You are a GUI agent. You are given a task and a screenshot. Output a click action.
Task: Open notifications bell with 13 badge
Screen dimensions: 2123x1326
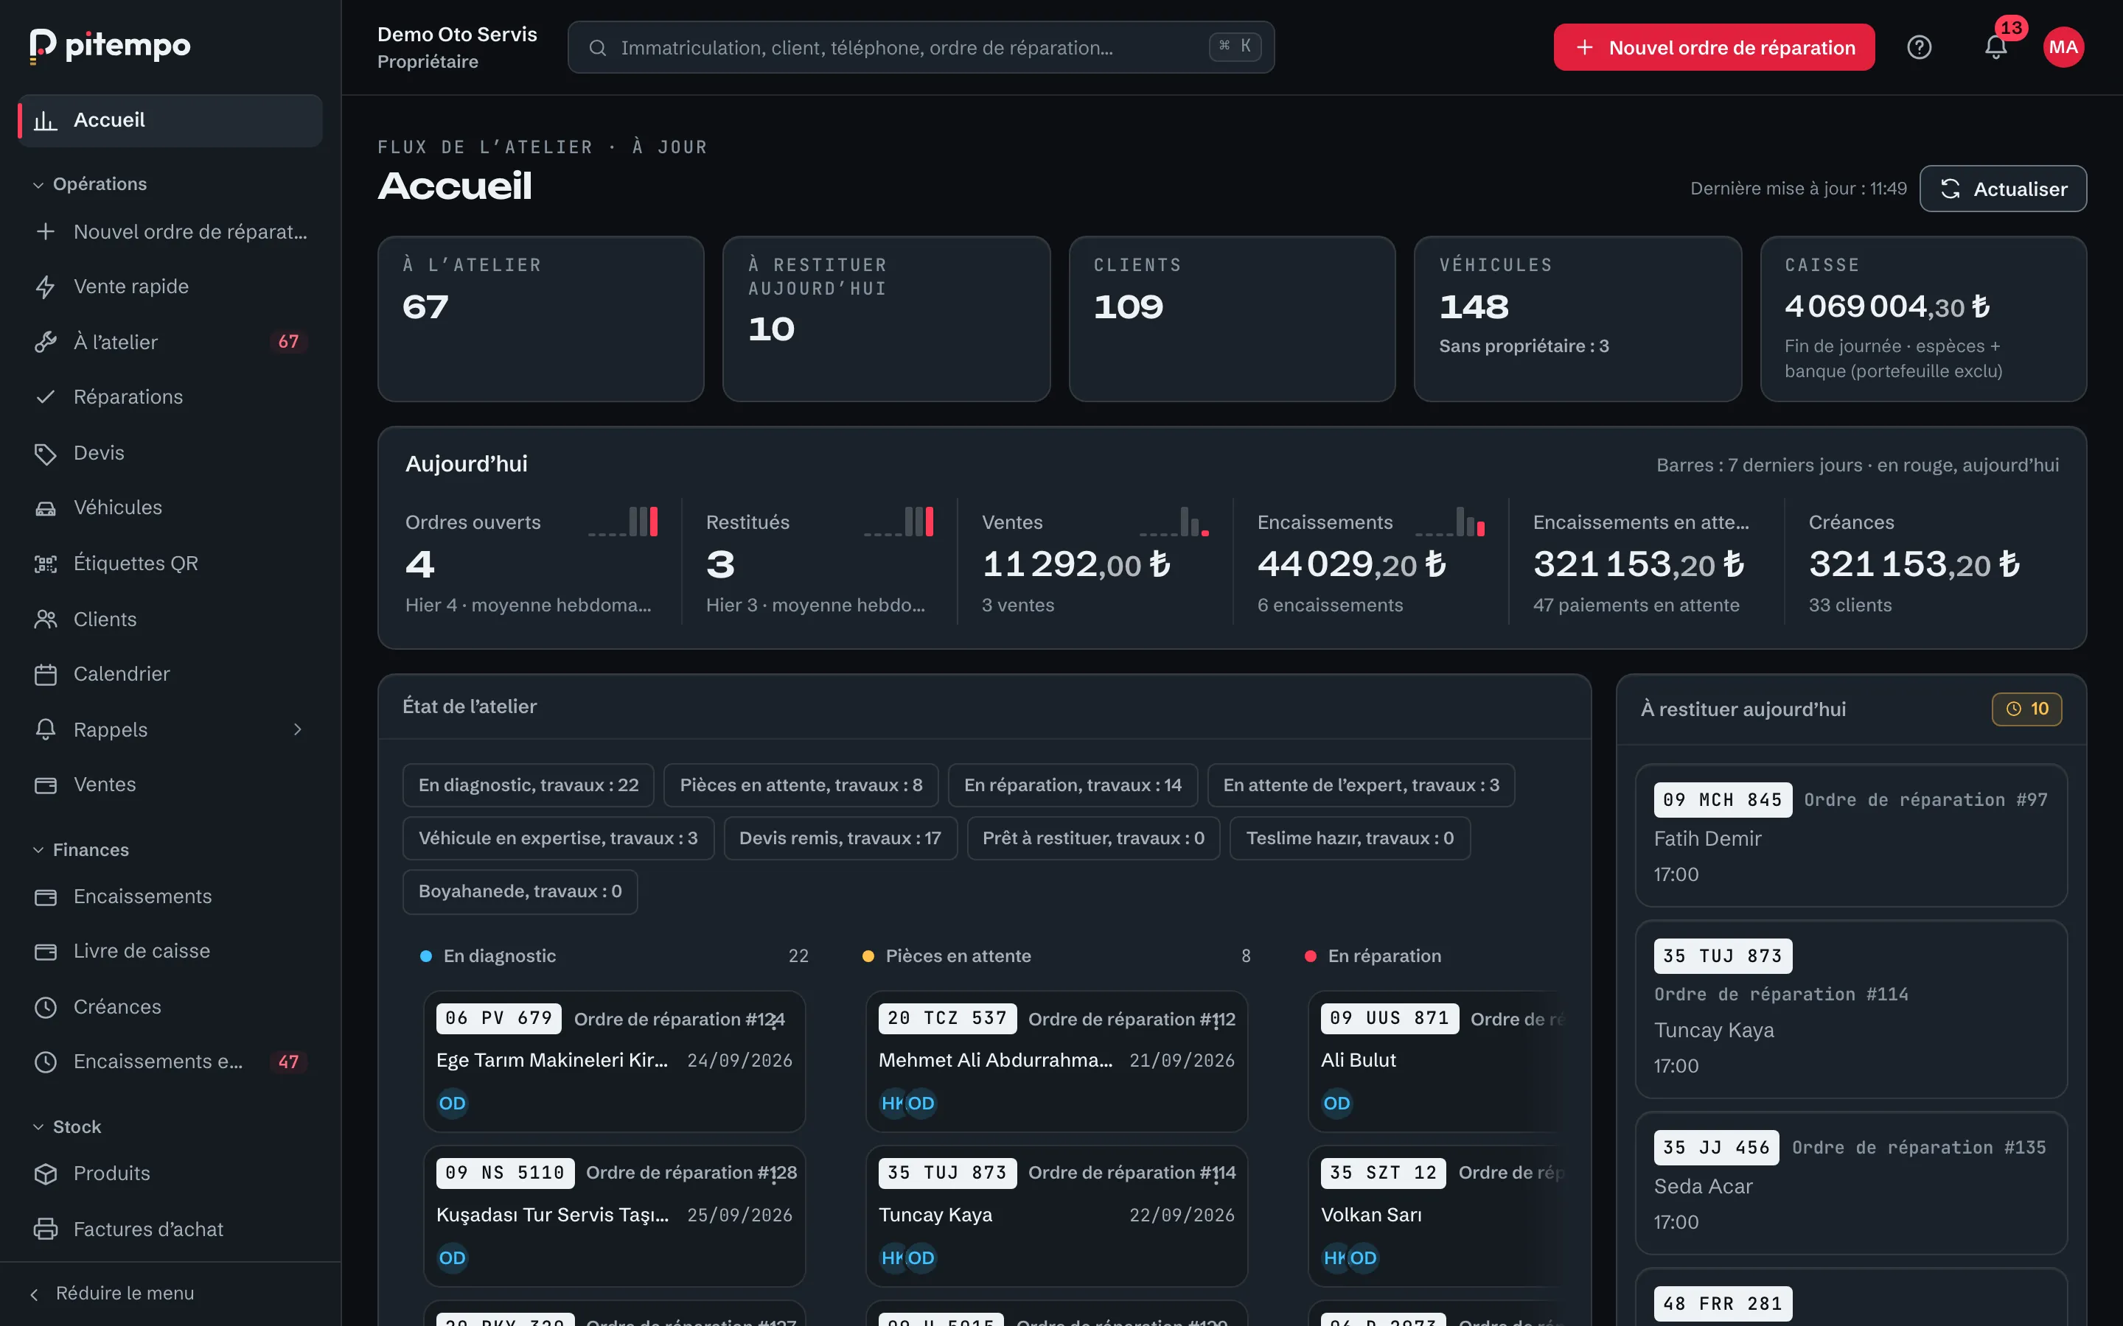pyautogui.click(x=1995, y=47)
